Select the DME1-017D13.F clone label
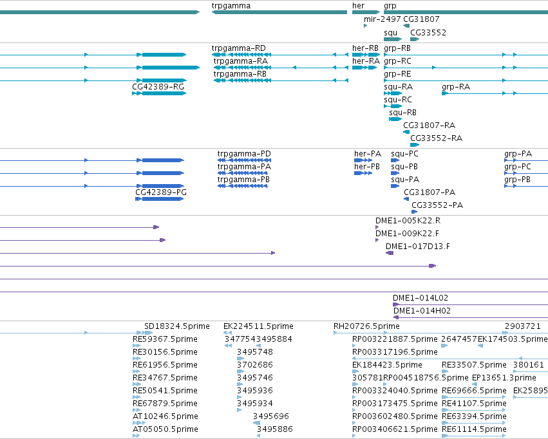This screenshot has height=439, width=548. point(418,247)
